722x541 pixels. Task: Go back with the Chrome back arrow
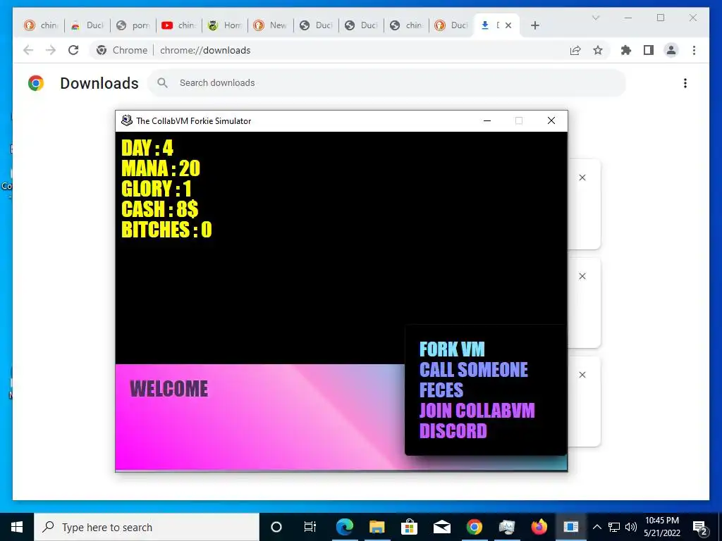pyautogui.click(x=28, y=50)
